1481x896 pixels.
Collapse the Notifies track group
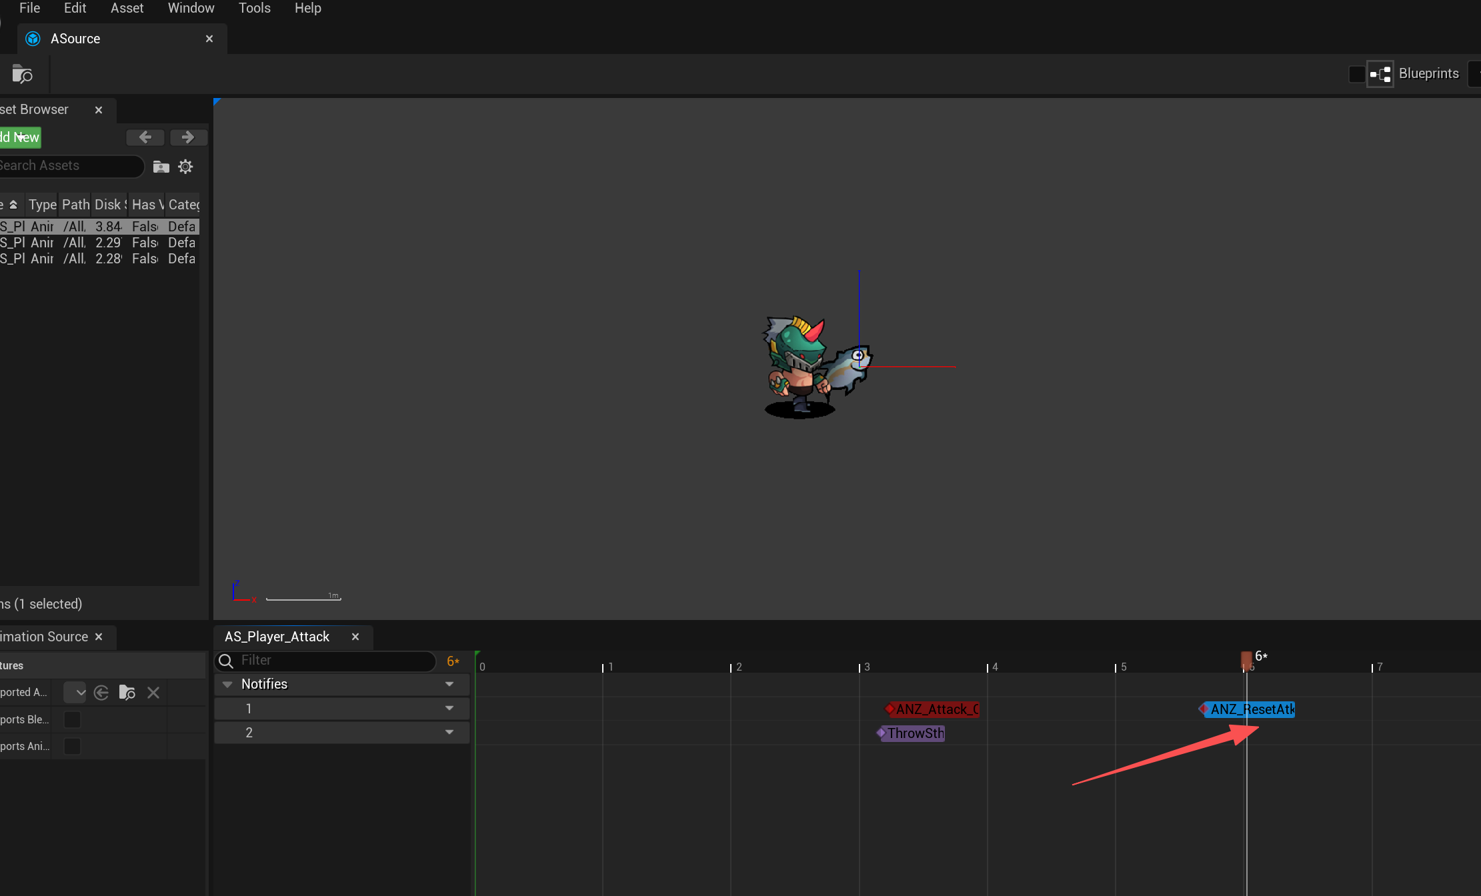(227, 685)
